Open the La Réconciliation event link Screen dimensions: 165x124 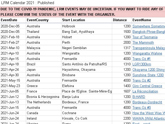145,91
